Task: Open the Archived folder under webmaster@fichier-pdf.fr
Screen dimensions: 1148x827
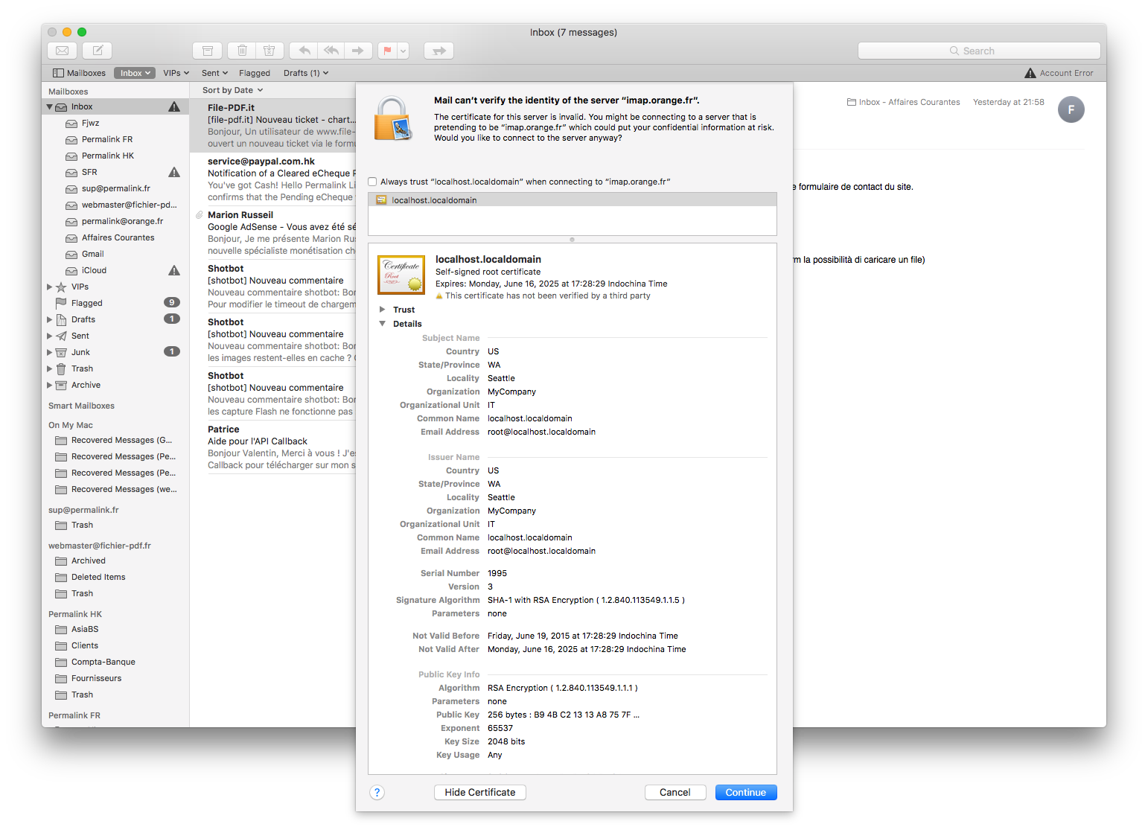Action: coord(88,561)
